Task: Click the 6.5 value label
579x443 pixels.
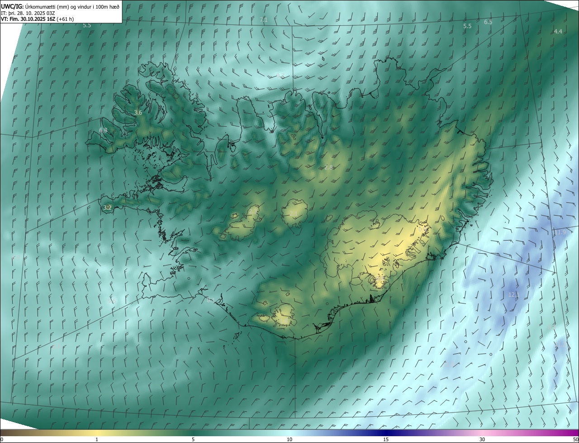Action: 488,22
